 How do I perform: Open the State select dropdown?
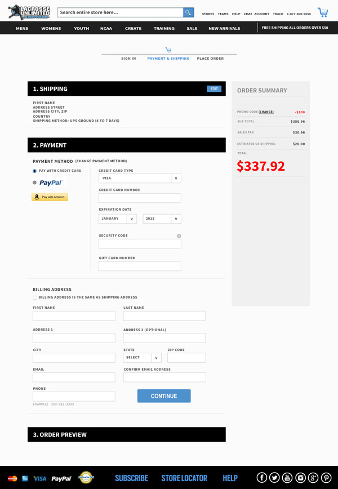tap(142, 358)
